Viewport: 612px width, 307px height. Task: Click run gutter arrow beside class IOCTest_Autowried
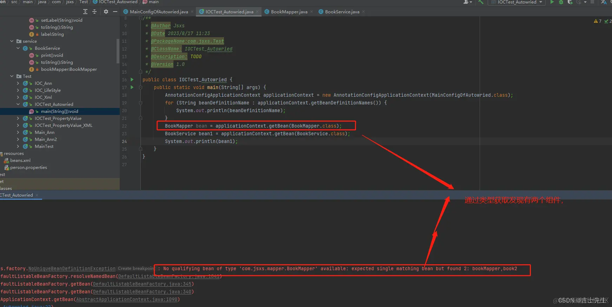pyautogui.click(x=132, y=80)
